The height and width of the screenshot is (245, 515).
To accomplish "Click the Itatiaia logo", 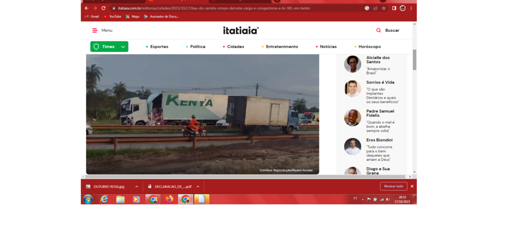I will tap(241, 30).
